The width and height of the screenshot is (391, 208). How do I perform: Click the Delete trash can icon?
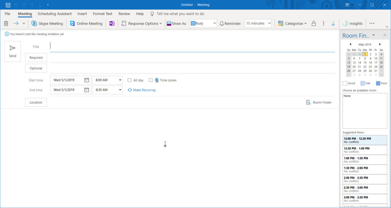pos(6,23)
